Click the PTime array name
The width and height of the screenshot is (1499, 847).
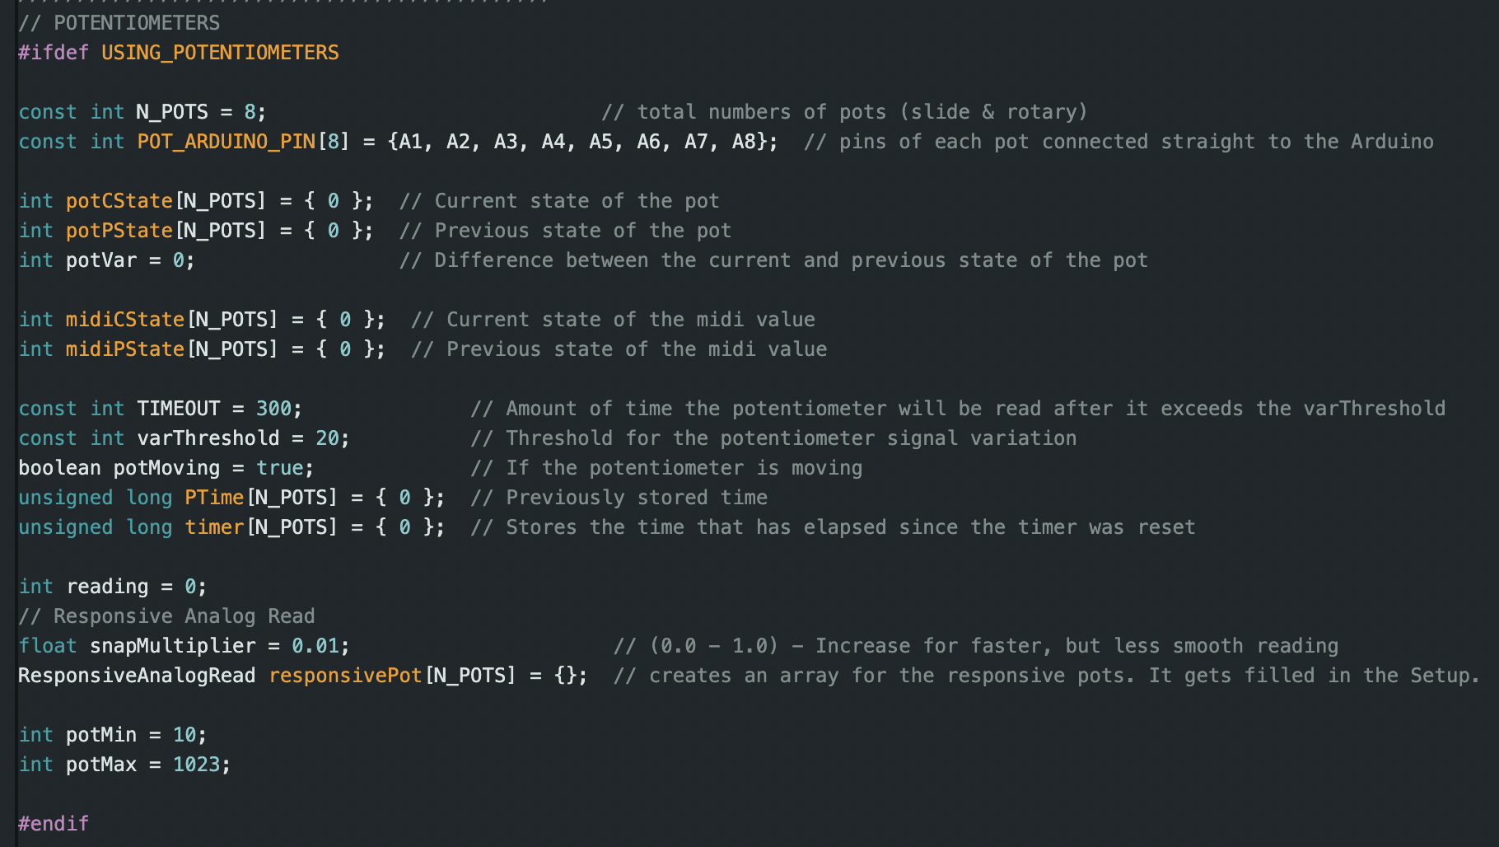[x=214, y=498]
